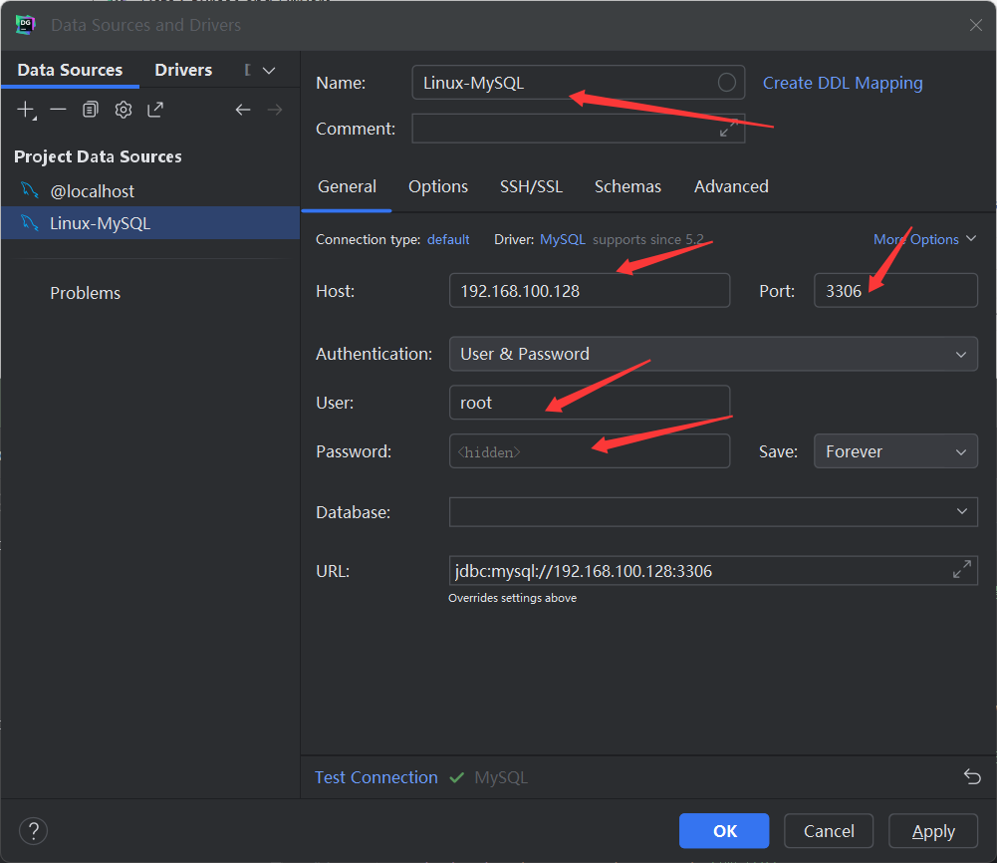997x863 pixels.
Task: Click the add data source plus icon
Action: pyautogui.click(x=26, y=110)
